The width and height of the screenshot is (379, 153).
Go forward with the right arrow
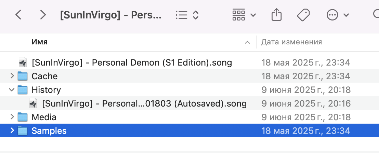point(43,15)
